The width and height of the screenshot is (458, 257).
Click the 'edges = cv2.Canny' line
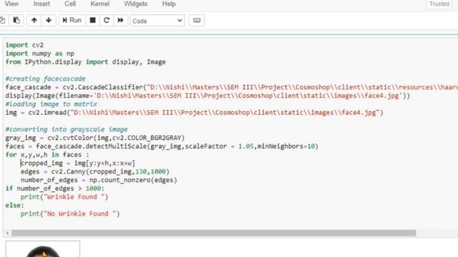tap(95, 171)
